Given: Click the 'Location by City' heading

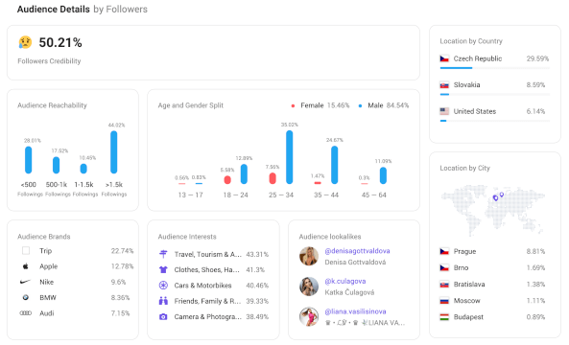Looking at the screenshot, I should pyautogui.click(x=464, y=168).
